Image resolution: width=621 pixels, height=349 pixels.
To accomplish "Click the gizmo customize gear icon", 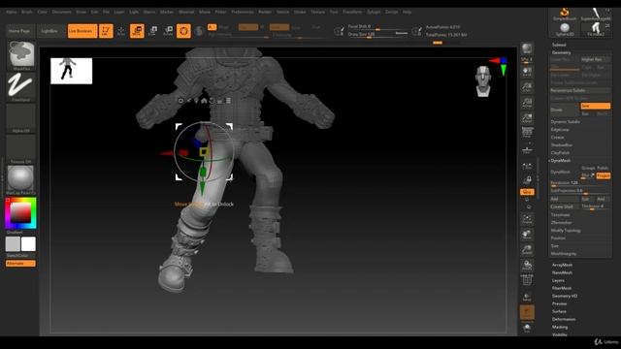I will pos(181,101).
